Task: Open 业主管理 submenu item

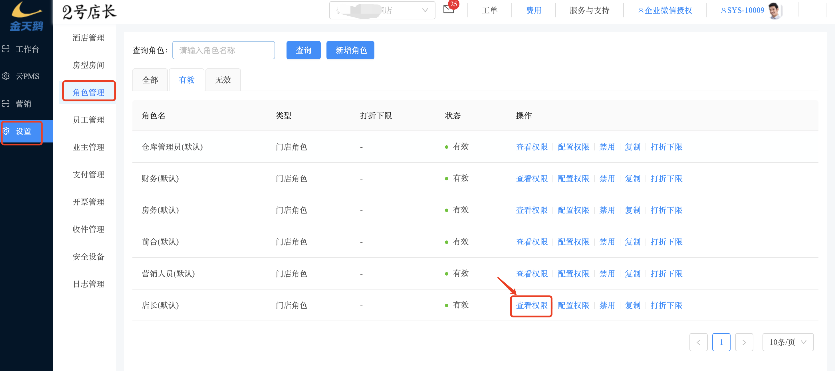Action: point(88,147)
